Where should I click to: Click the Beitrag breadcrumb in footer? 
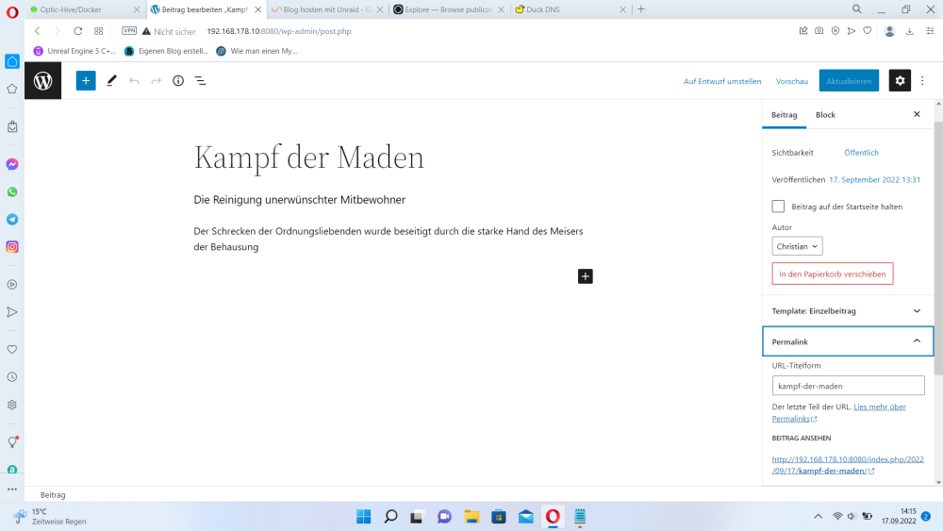coord(53,495)
